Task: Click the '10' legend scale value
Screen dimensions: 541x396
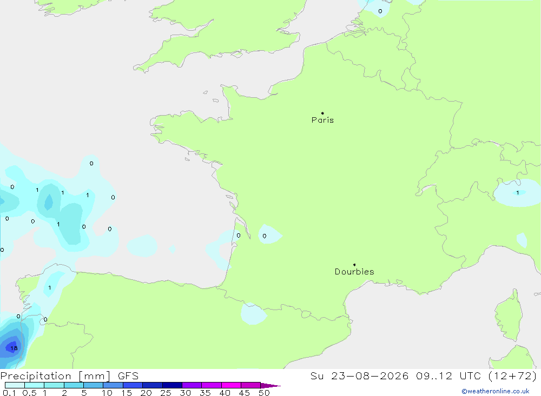Action: (107, 393)
